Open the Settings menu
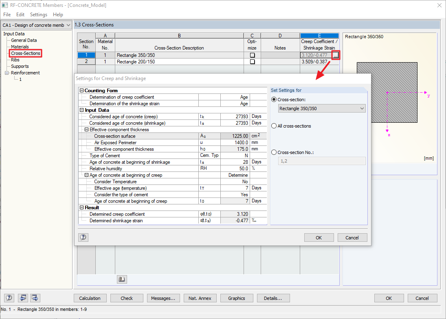Viewport: 446px width, 319px height. 39,14
